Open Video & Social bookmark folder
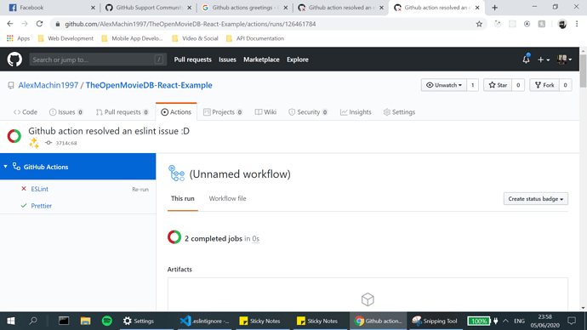The image size is (587, 330). click(195, 38)
